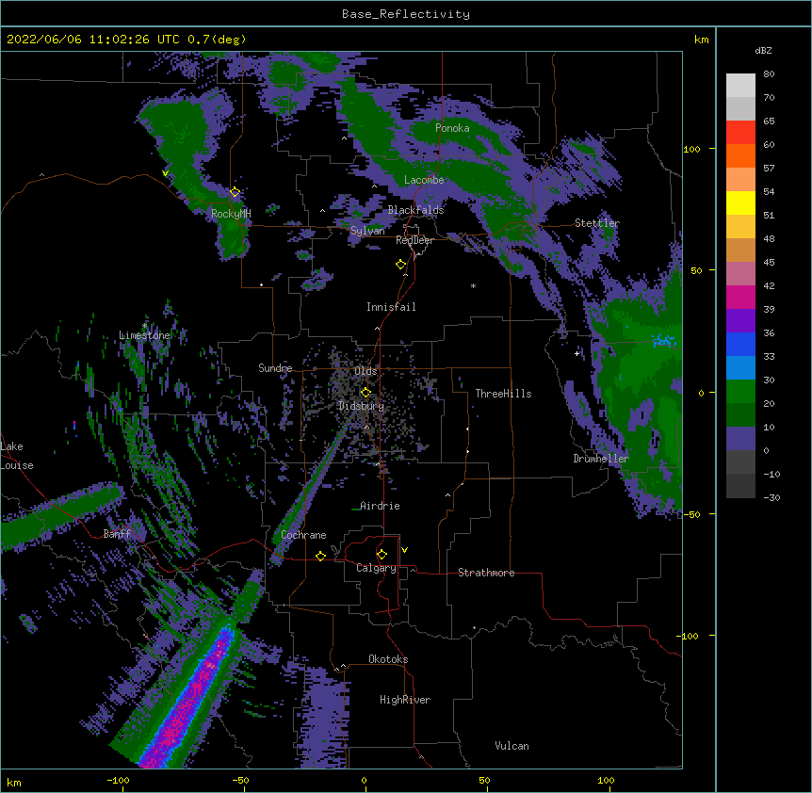Click the Drumheller label
This screenshot has height=793, width=812.
point(601,459)
